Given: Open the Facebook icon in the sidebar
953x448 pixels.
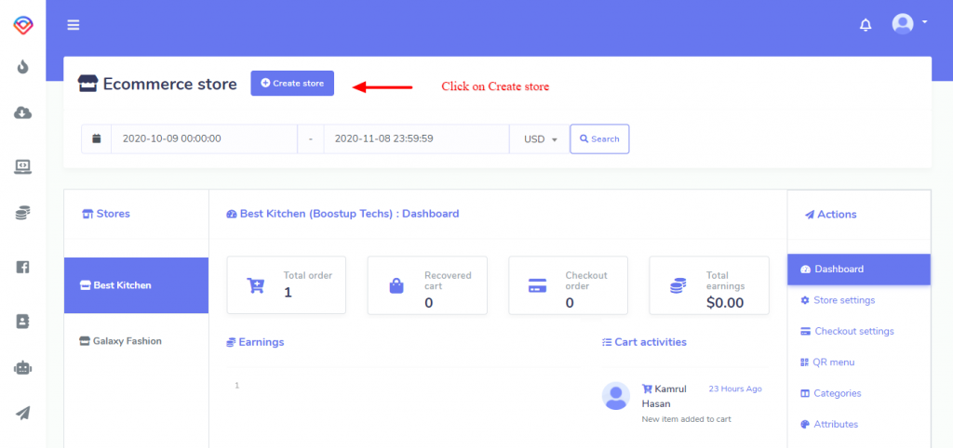Looking at the screenshot, I should [23, 267].
